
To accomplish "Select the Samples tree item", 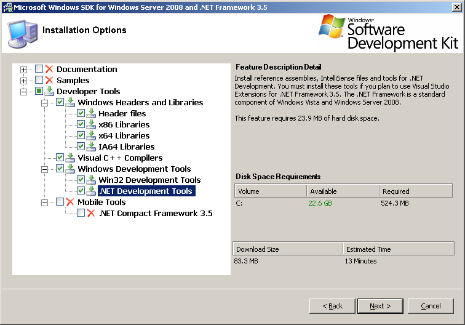I will coord(73,80).
